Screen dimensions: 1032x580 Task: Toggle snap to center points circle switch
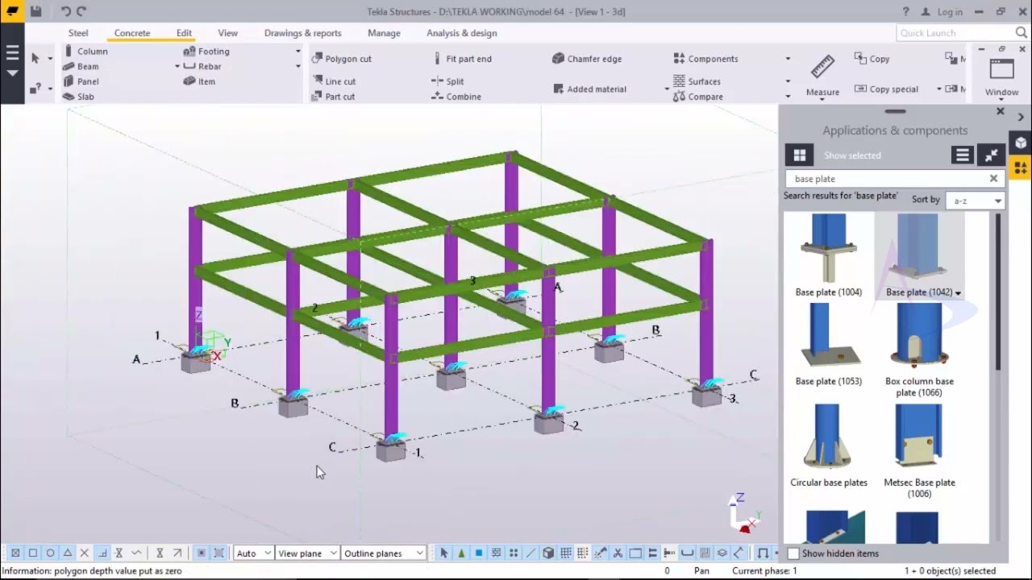50,553
